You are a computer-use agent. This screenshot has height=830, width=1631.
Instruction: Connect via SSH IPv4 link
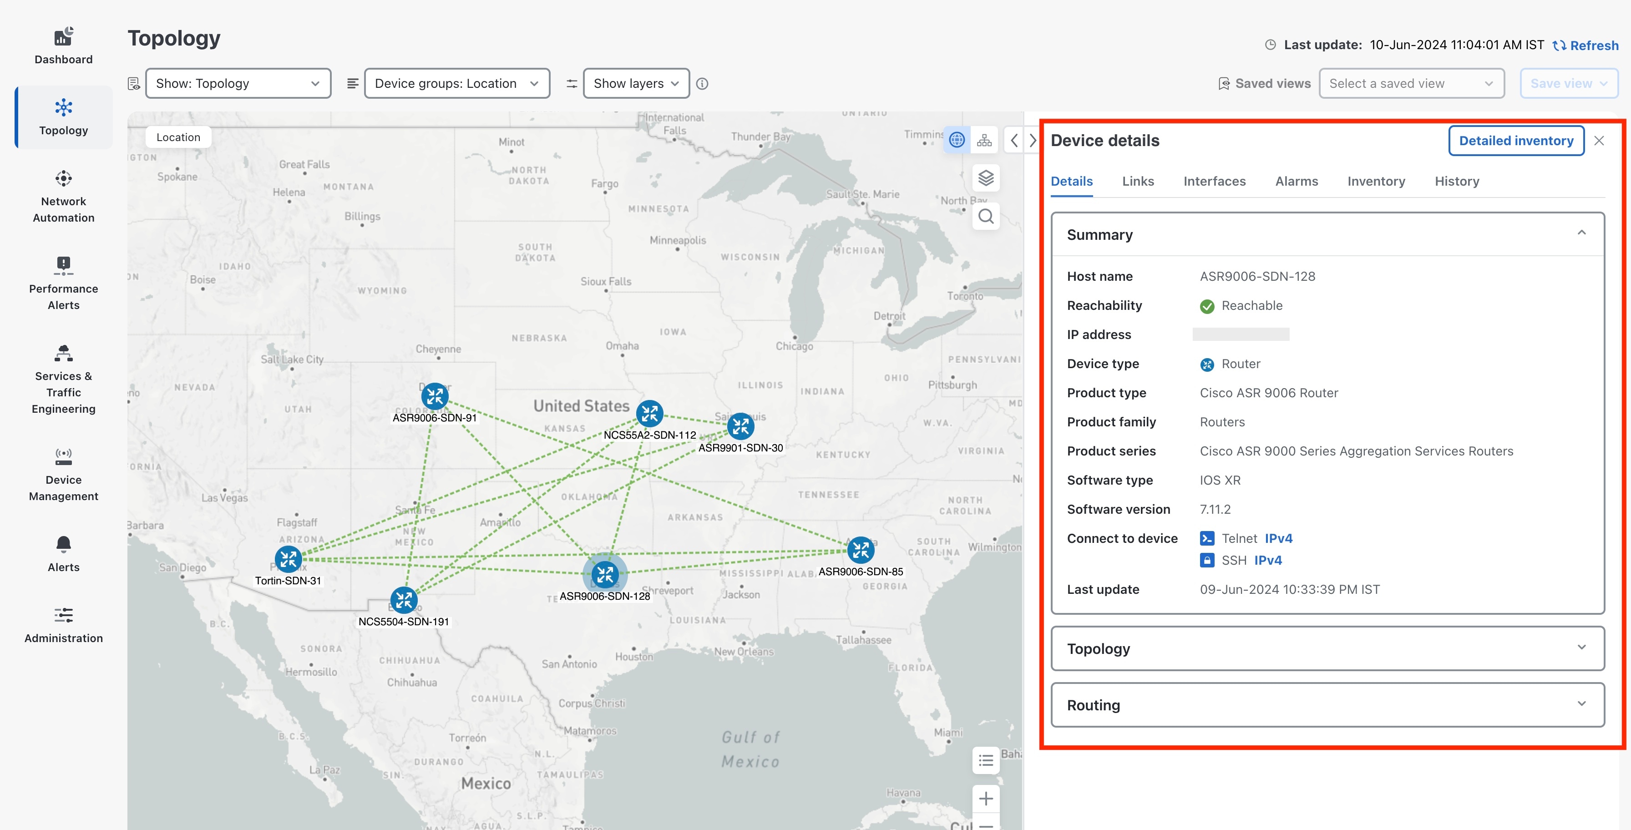click(1267, 560)
